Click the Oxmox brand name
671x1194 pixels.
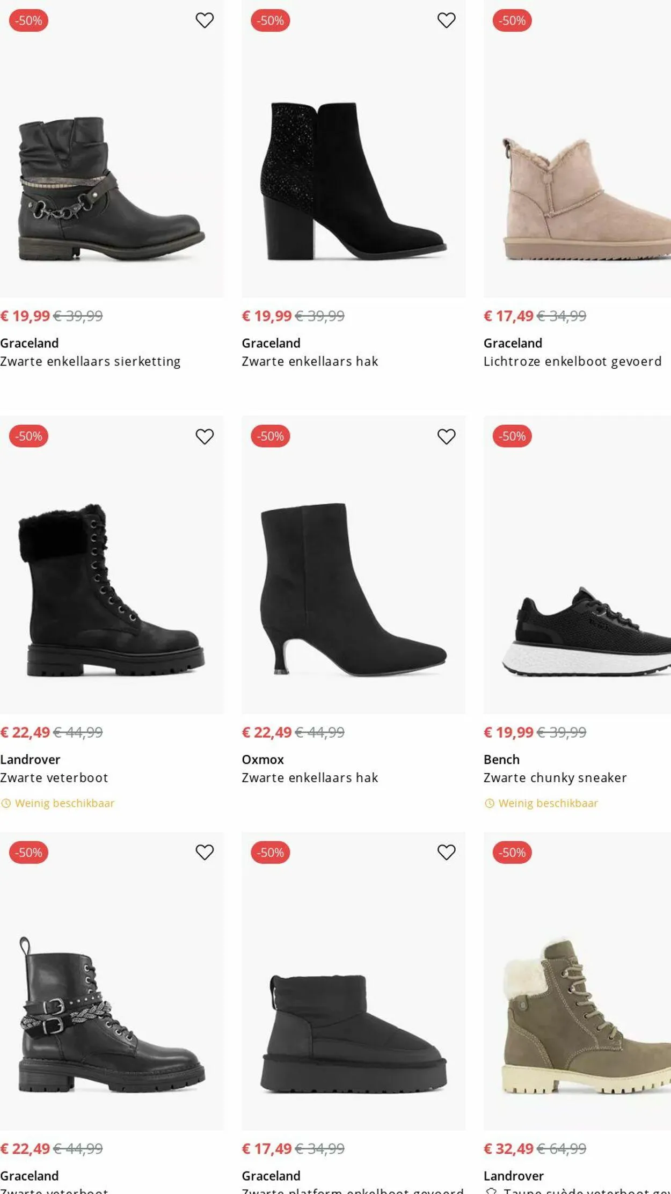(x=262, y=759)
